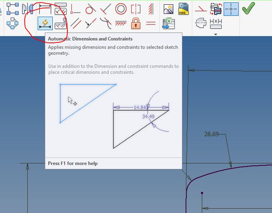Click the Show Format icon
This screenshot has height=213, width=272.
click(x=216, y=9)
